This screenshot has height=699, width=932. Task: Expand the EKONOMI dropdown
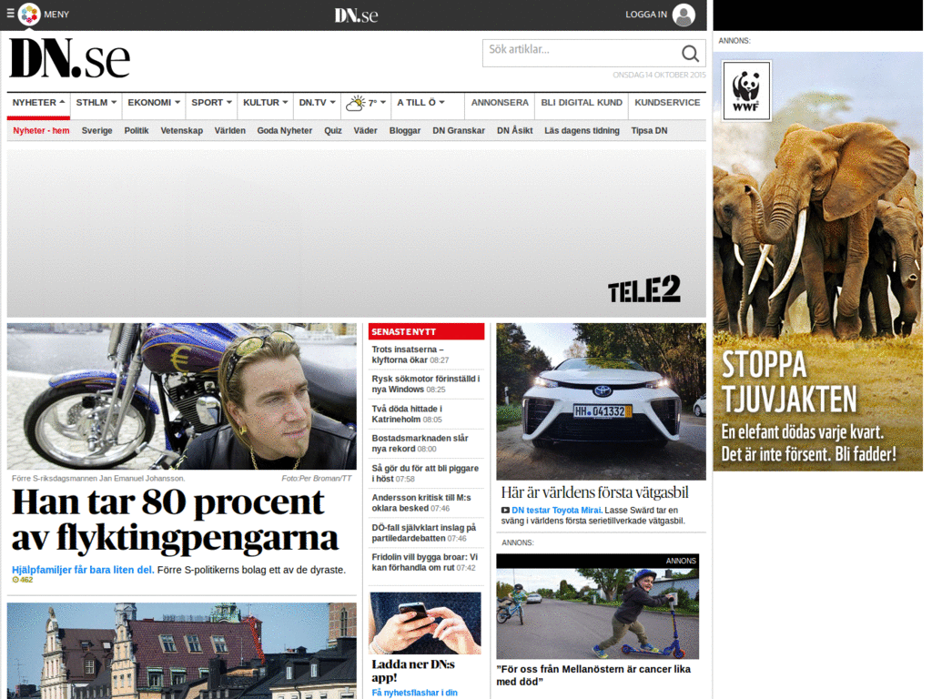153,102
